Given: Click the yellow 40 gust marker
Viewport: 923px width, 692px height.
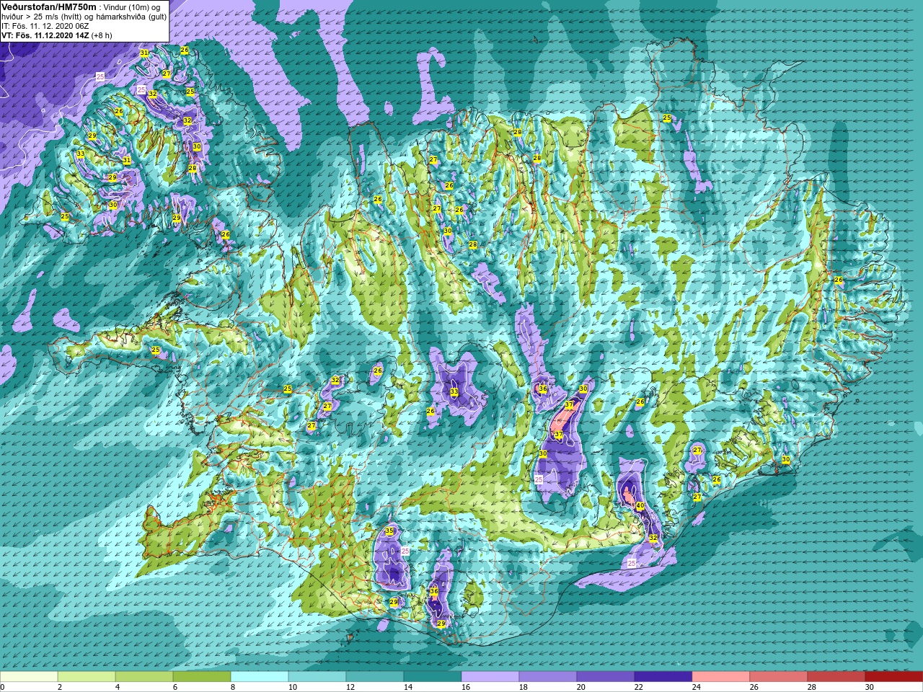Looking at the screenshot, I should point(640,506).
